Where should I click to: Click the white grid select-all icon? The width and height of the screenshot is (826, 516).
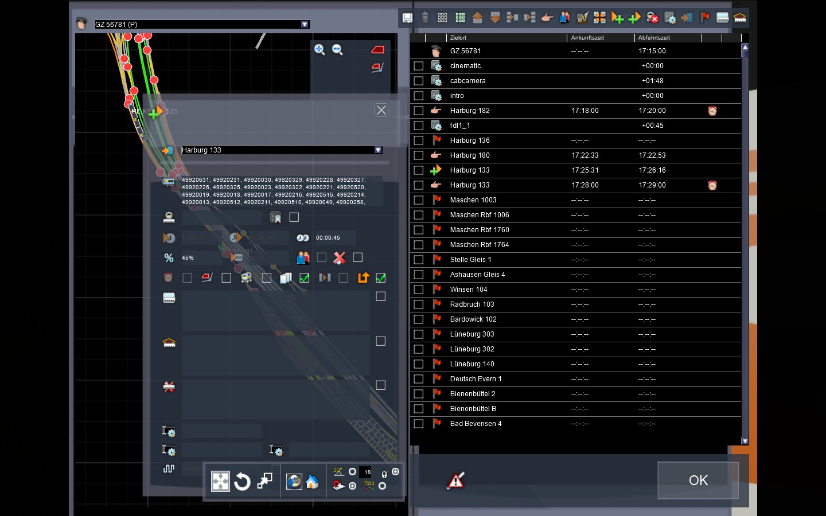click(x=443, y=18)
